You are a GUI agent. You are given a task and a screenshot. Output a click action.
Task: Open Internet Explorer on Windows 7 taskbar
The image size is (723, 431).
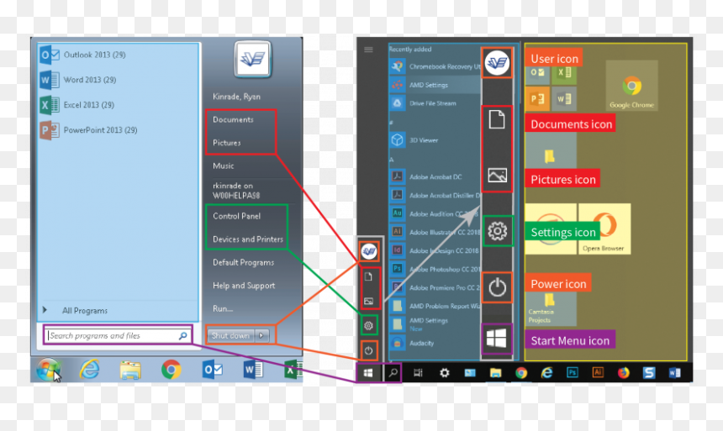(x=89, y=369)
